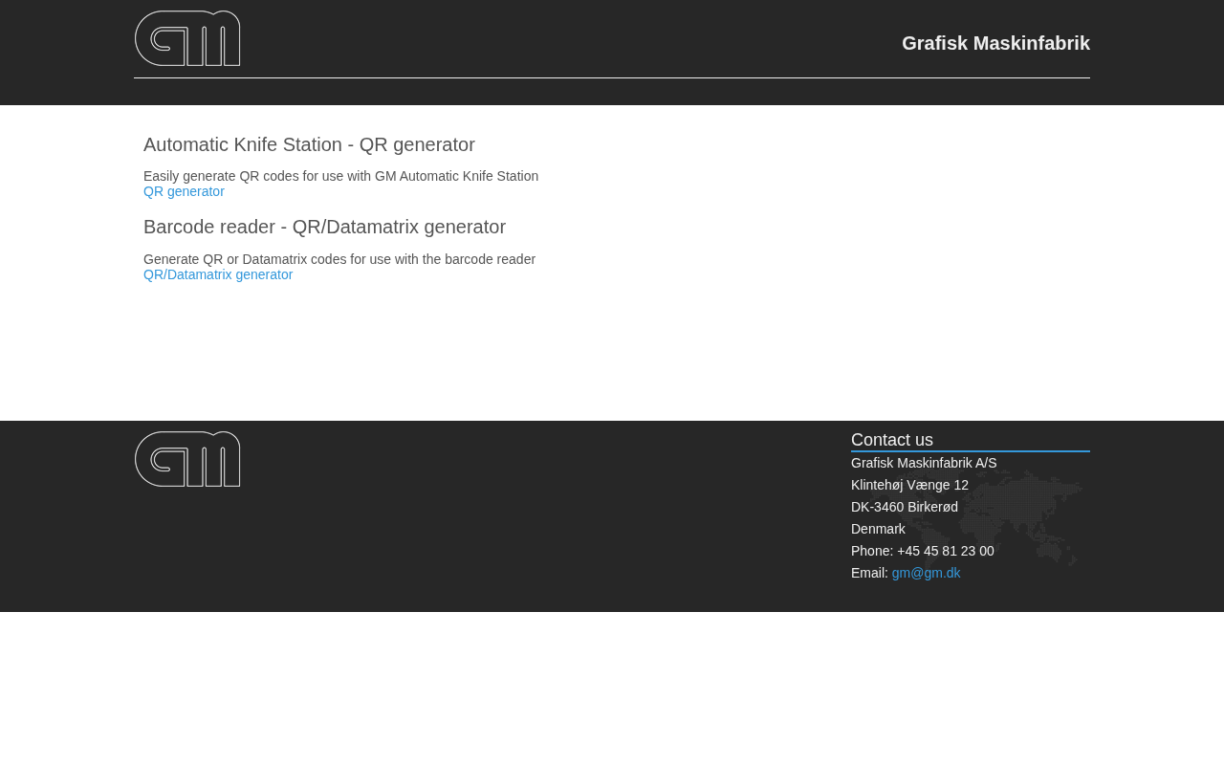Click the GM logo in the footer
1224x765 pixels.
click(187, 459)
